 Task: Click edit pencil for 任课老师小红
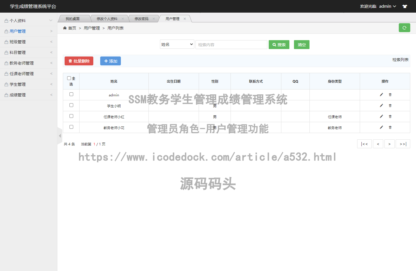coord(381,116)
